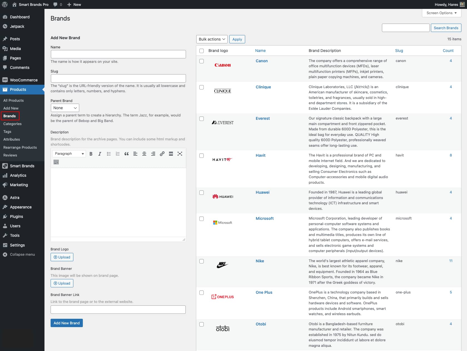Click the Apply bulk action button
Screen dimensions: 467x351
point(237,39)
